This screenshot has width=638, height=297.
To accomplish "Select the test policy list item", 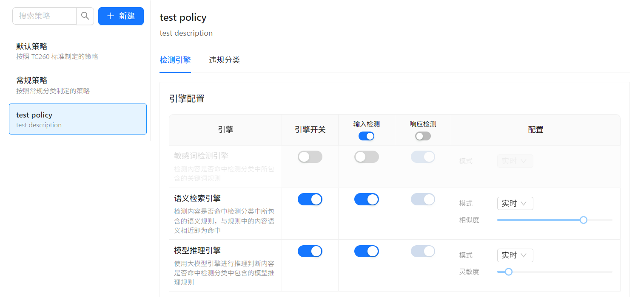I will (x=78, y=119).
